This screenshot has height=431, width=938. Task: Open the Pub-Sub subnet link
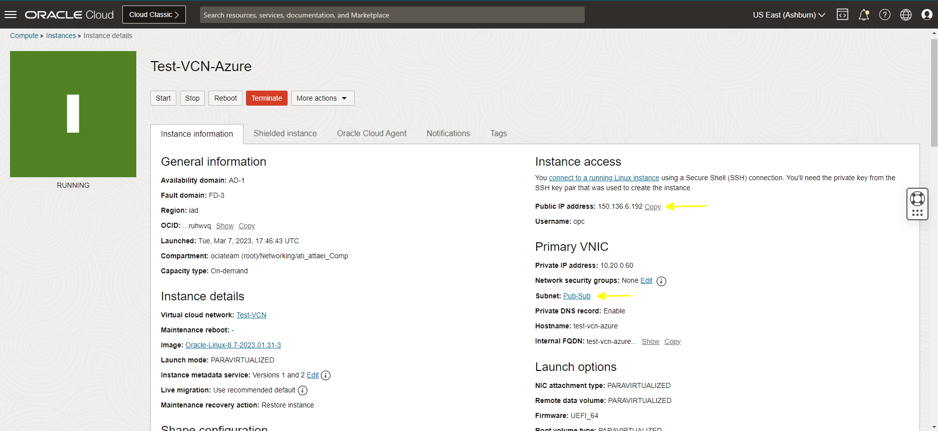tap(577, 296)
